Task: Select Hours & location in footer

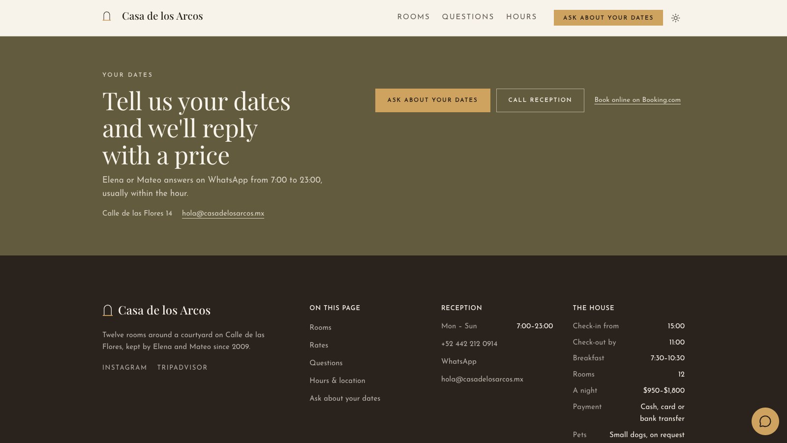Action: (337, 381)
